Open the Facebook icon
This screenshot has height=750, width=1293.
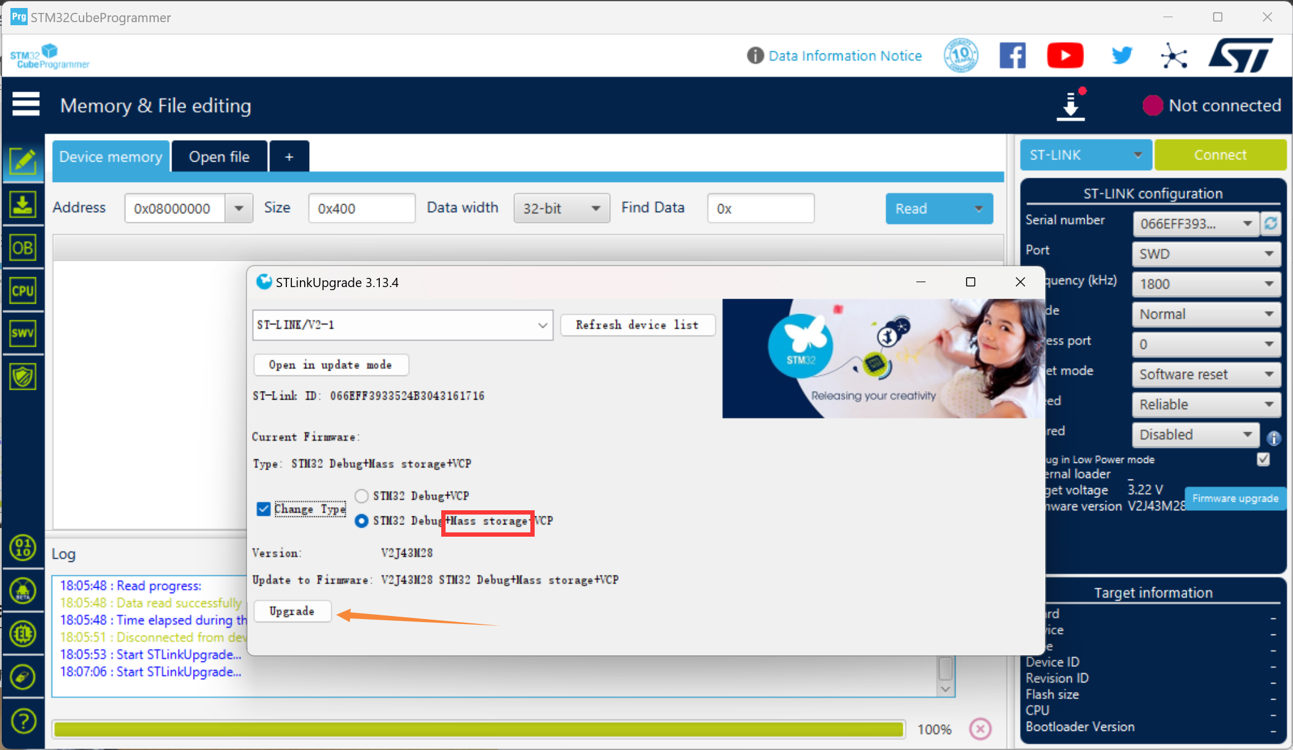(1013, 56)
